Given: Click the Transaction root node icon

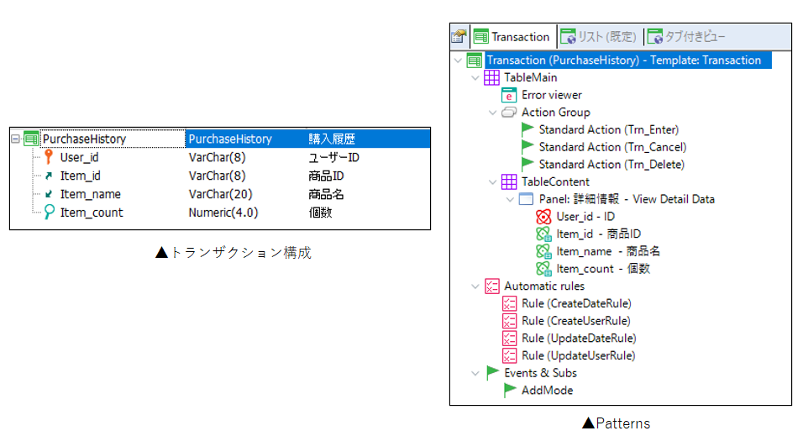Looking at the screenshot, I should (x=475, y=60).
